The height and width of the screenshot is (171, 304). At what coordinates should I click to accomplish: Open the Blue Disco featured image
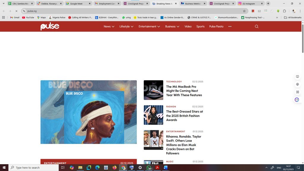(88, 112)
